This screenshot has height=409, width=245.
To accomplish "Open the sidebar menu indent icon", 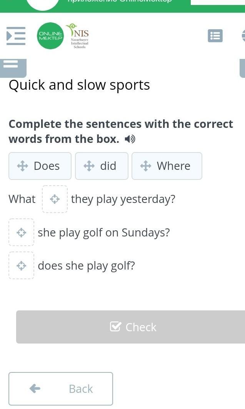I will click(16, 36).
